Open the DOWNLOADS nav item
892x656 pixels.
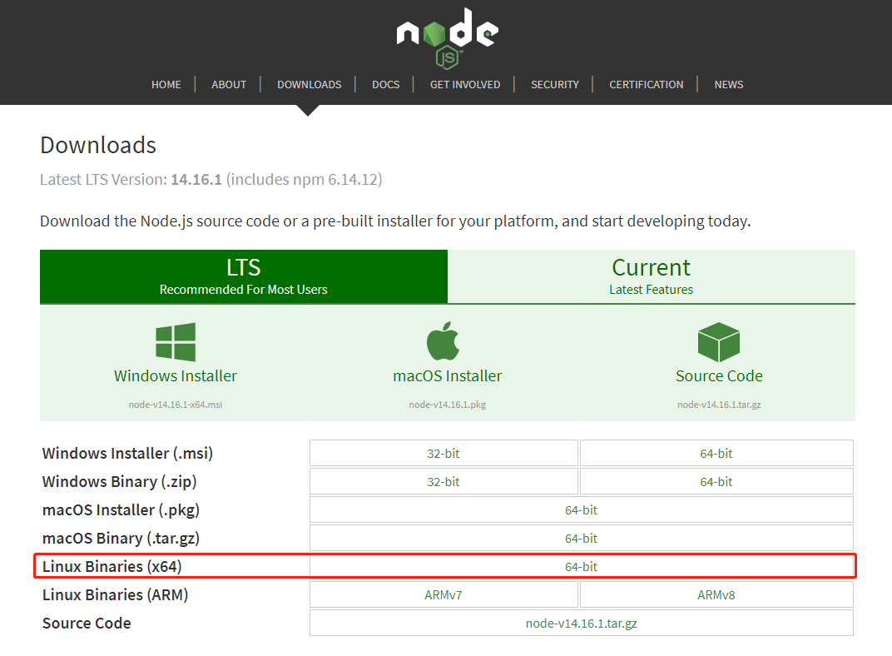click(309, 84)
